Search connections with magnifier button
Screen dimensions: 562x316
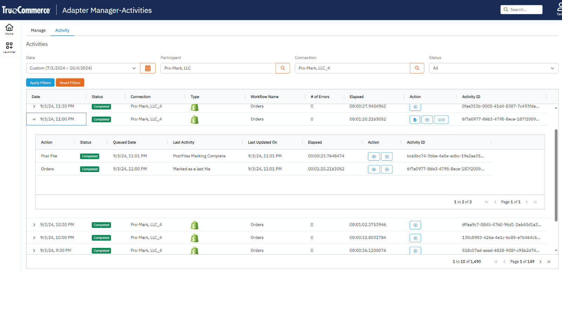417,68
